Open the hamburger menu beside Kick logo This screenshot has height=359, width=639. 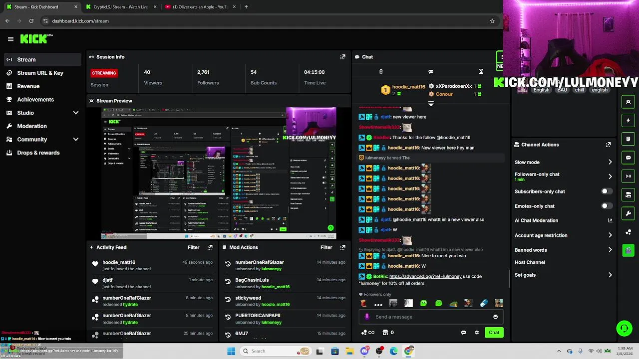click(10, 39)
